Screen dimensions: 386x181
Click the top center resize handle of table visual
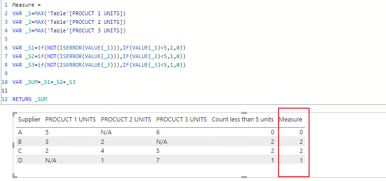[244, 113]
